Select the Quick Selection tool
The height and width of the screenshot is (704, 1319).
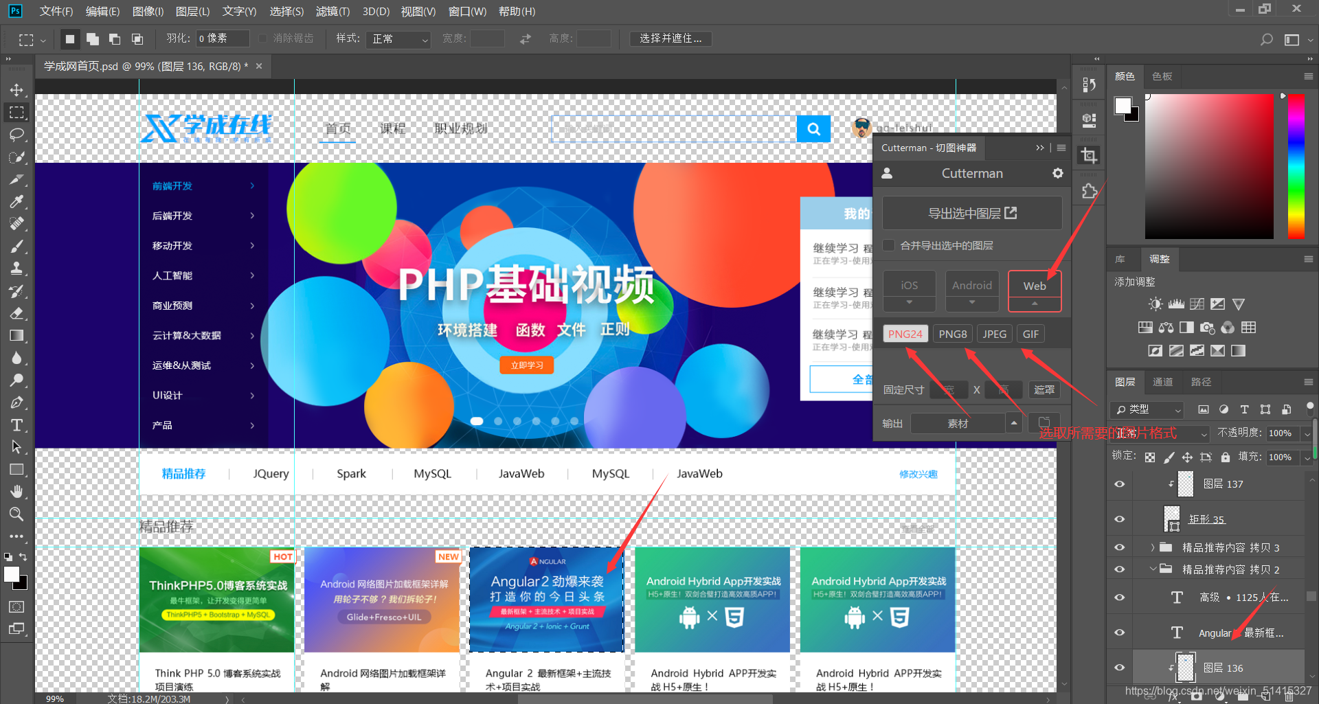[16, 157]
